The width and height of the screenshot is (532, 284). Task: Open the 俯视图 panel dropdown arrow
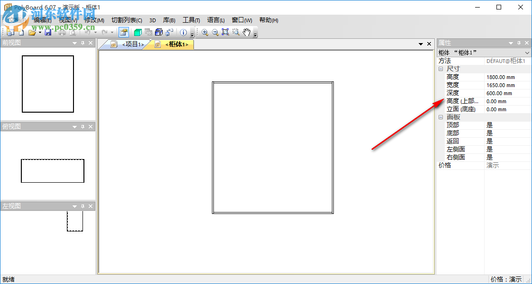pyautogui.click(x=74, y=126)
